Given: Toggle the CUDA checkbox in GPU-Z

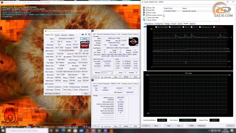Looking at the screenshot, I should click(x=63, y=87).
